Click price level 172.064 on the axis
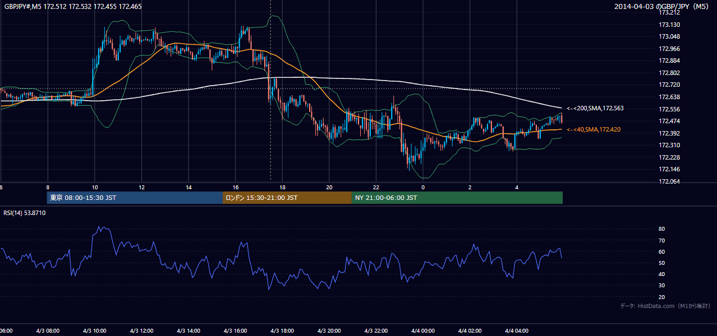 [x=669, y=181]
